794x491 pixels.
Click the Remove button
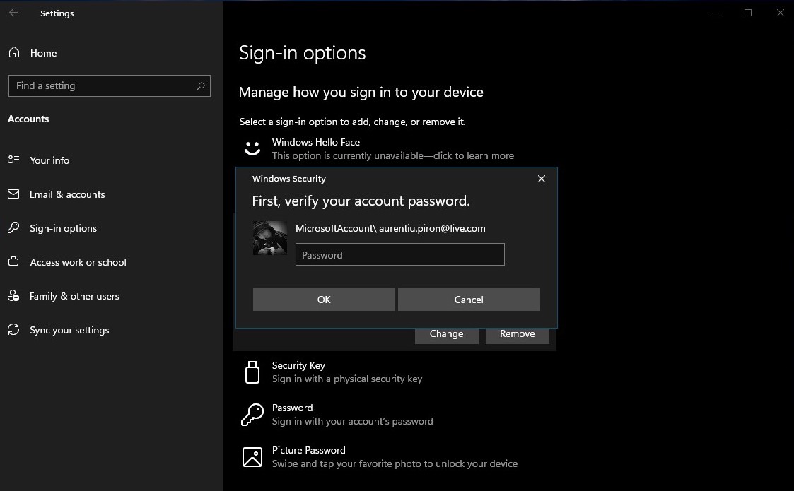pos(518,335)
